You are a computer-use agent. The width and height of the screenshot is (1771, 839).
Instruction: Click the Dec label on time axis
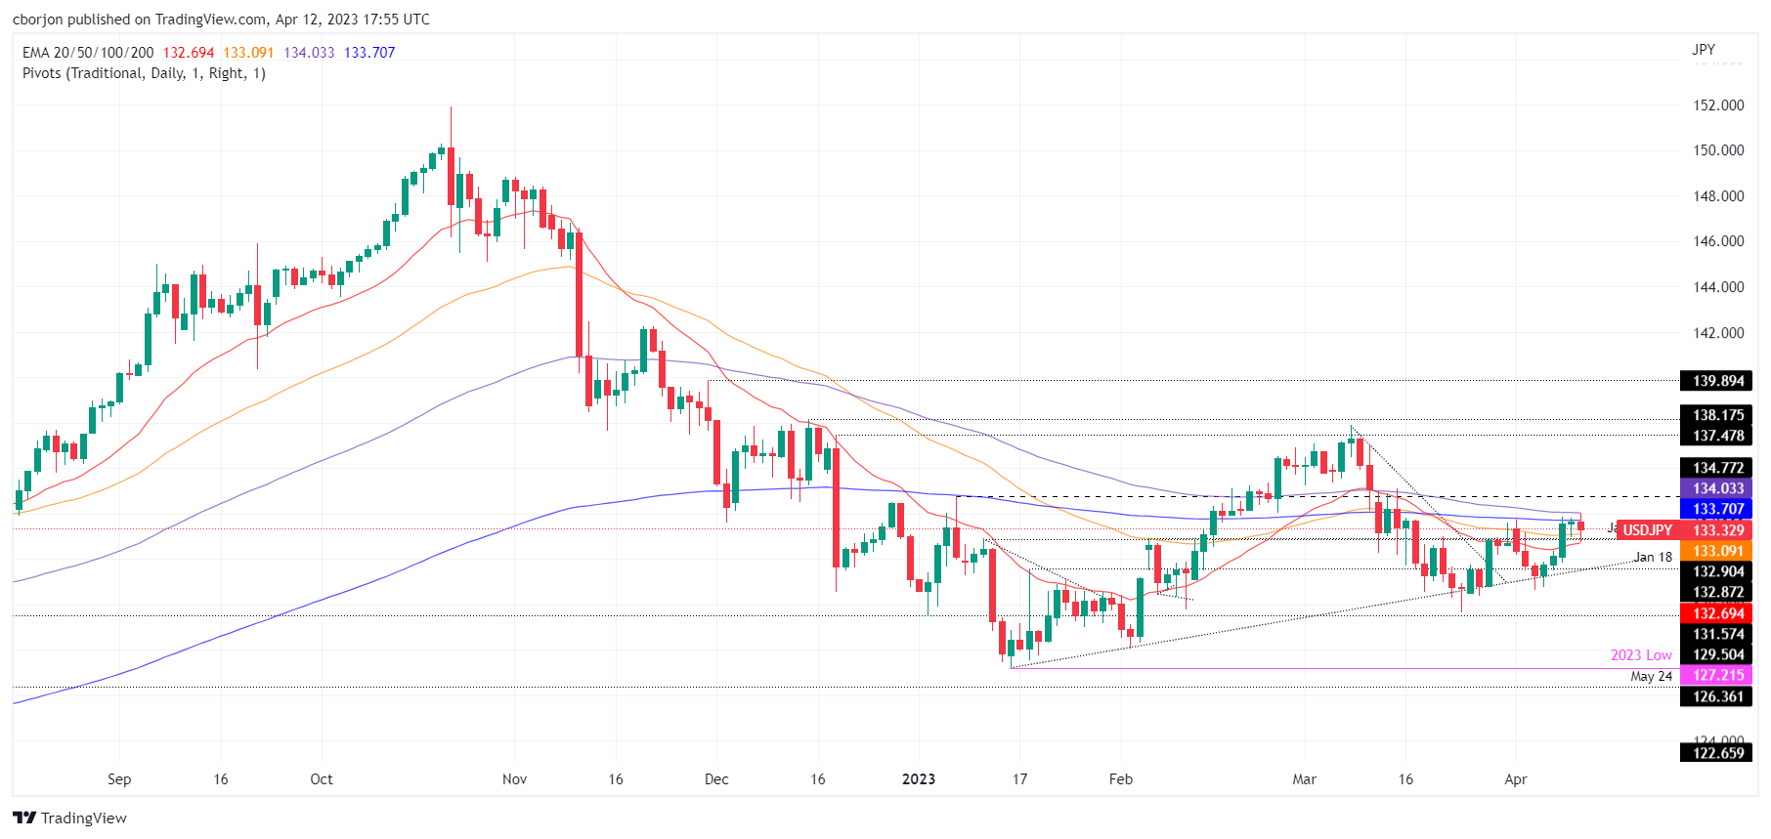point(716,779)
